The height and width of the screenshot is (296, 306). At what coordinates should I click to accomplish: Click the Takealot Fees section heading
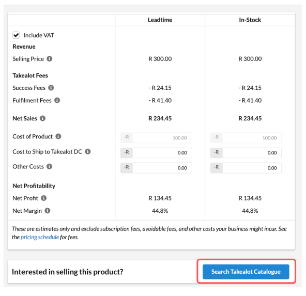click(30, 75)
